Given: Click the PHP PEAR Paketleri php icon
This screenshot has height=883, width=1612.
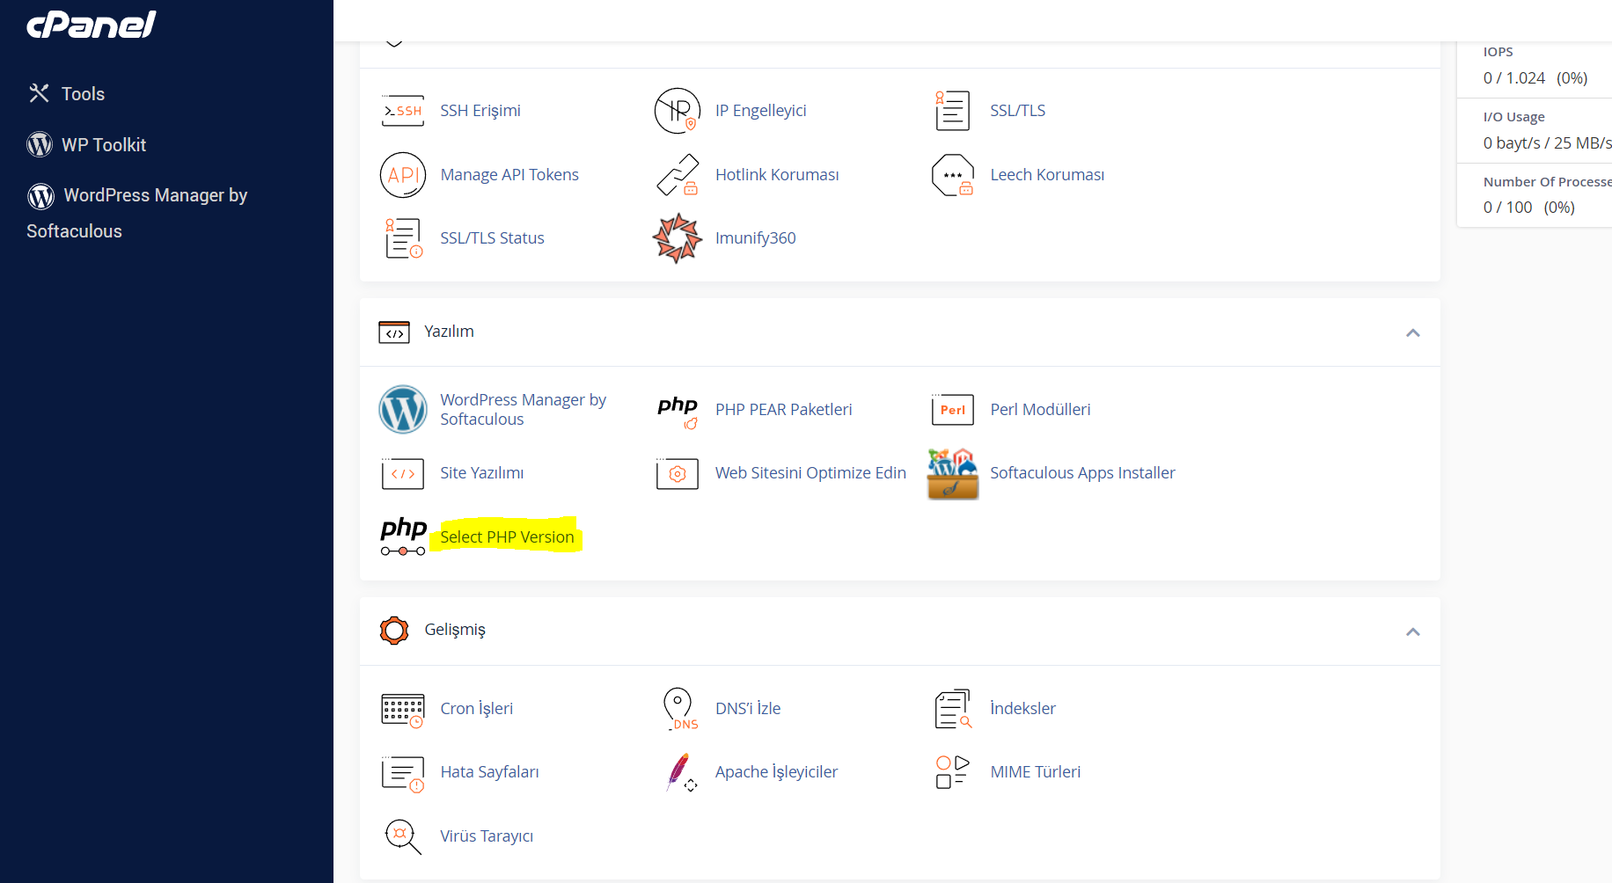Looking at the screenshot, I should pos(677,409).
